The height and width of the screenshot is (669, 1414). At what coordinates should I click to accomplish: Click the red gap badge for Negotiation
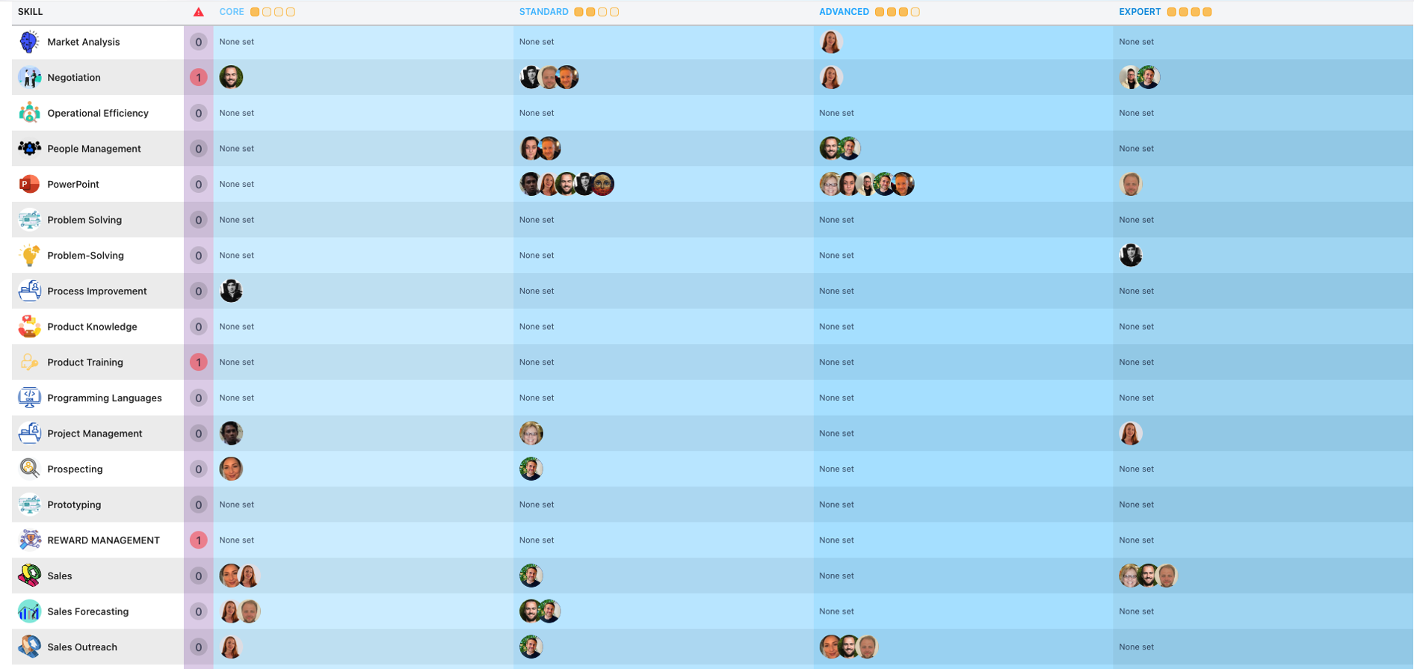(198, 77)
